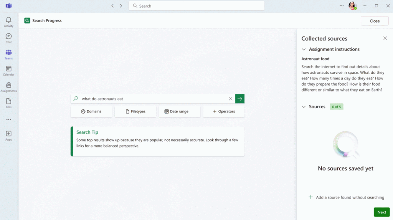Click the Collected sources heading

[x=324, y=38]
